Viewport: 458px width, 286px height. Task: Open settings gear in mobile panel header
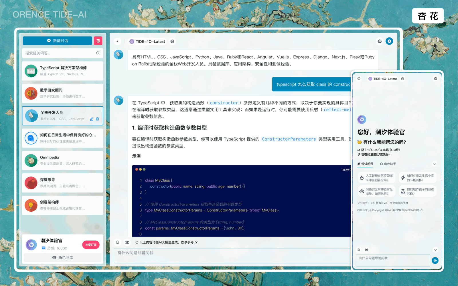pyautogui.click(x=402, y=79)
